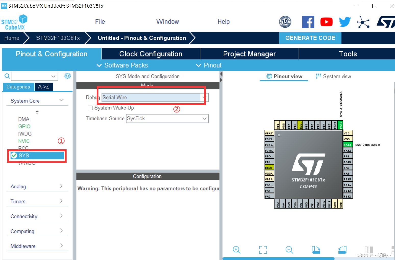Viewport: 395px width, 260px height.
Task: Open the Window menu
Action: [168, 22]
